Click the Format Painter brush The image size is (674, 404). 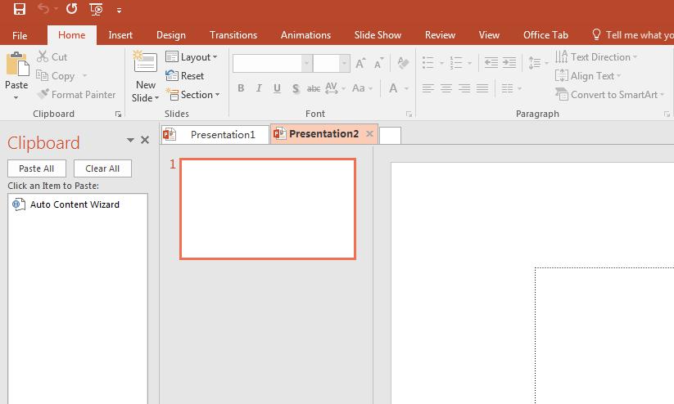point(76,94)
